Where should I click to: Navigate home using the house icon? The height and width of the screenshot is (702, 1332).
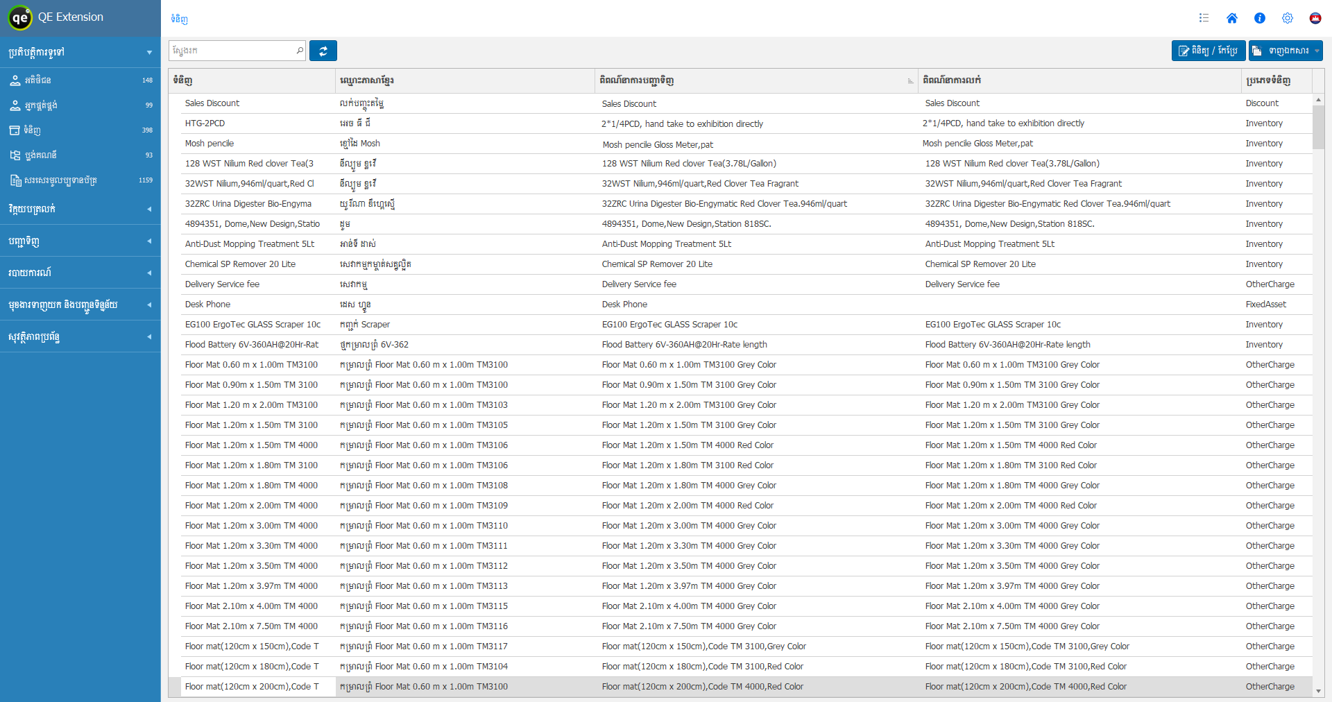(x=1232, y=18)
